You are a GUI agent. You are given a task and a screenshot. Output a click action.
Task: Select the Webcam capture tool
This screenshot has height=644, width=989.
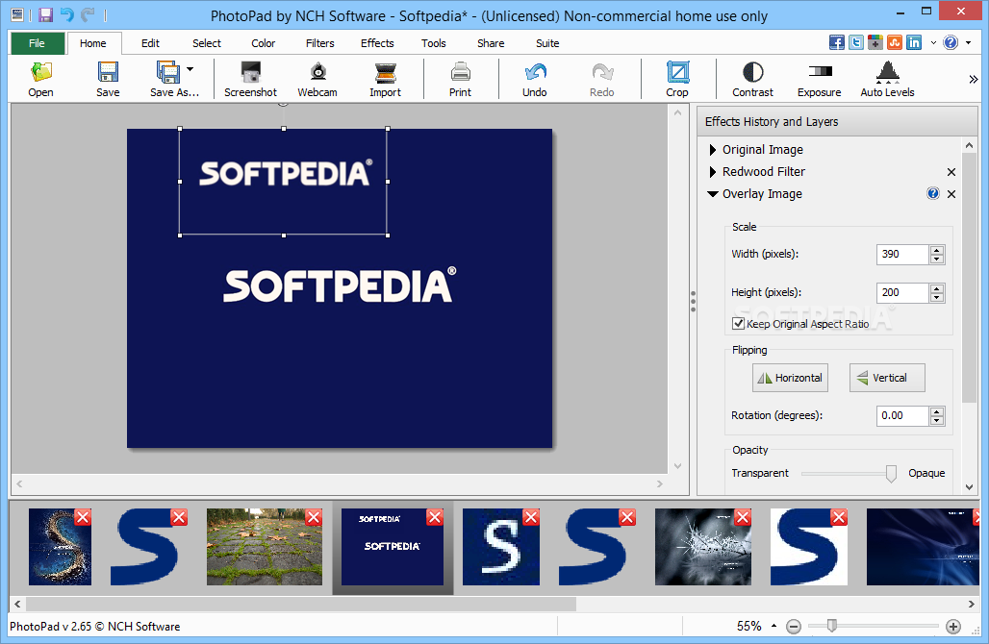(x=317, y=79)
